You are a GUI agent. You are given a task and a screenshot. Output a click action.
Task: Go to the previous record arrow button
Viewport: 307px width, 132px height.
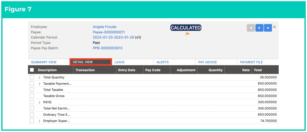(251, 28)
